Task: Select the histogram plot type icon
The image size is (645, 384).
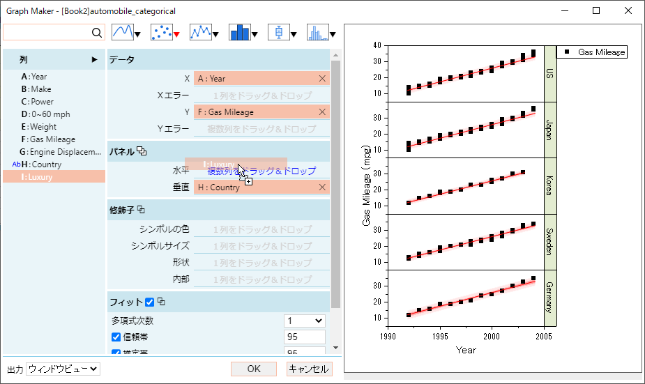Action: tap(317, 32)
